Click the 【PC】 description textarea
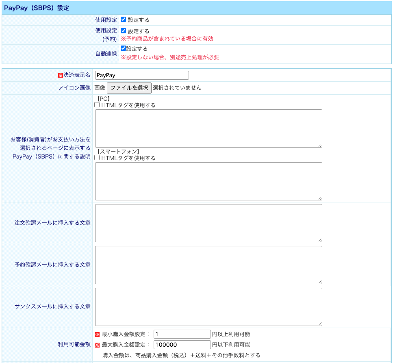This screenshot has width=393, height=363. (208, 128)
